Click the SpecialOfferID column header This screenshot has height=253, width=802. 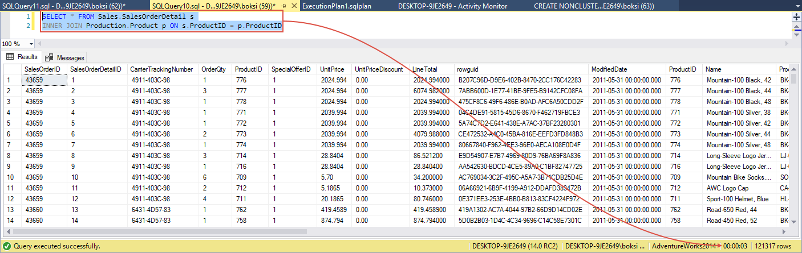click(292, 69)
